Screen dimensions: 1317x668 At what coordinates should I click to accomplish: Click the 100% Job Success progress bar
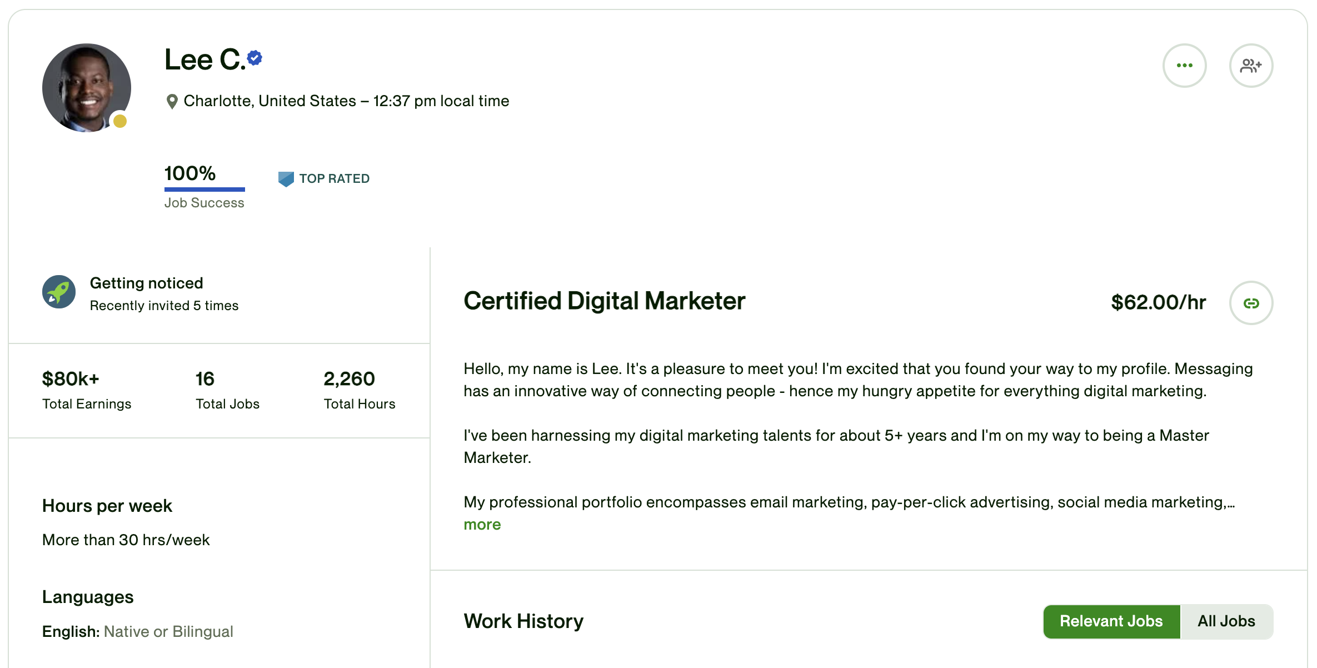[x=204, y=190]
